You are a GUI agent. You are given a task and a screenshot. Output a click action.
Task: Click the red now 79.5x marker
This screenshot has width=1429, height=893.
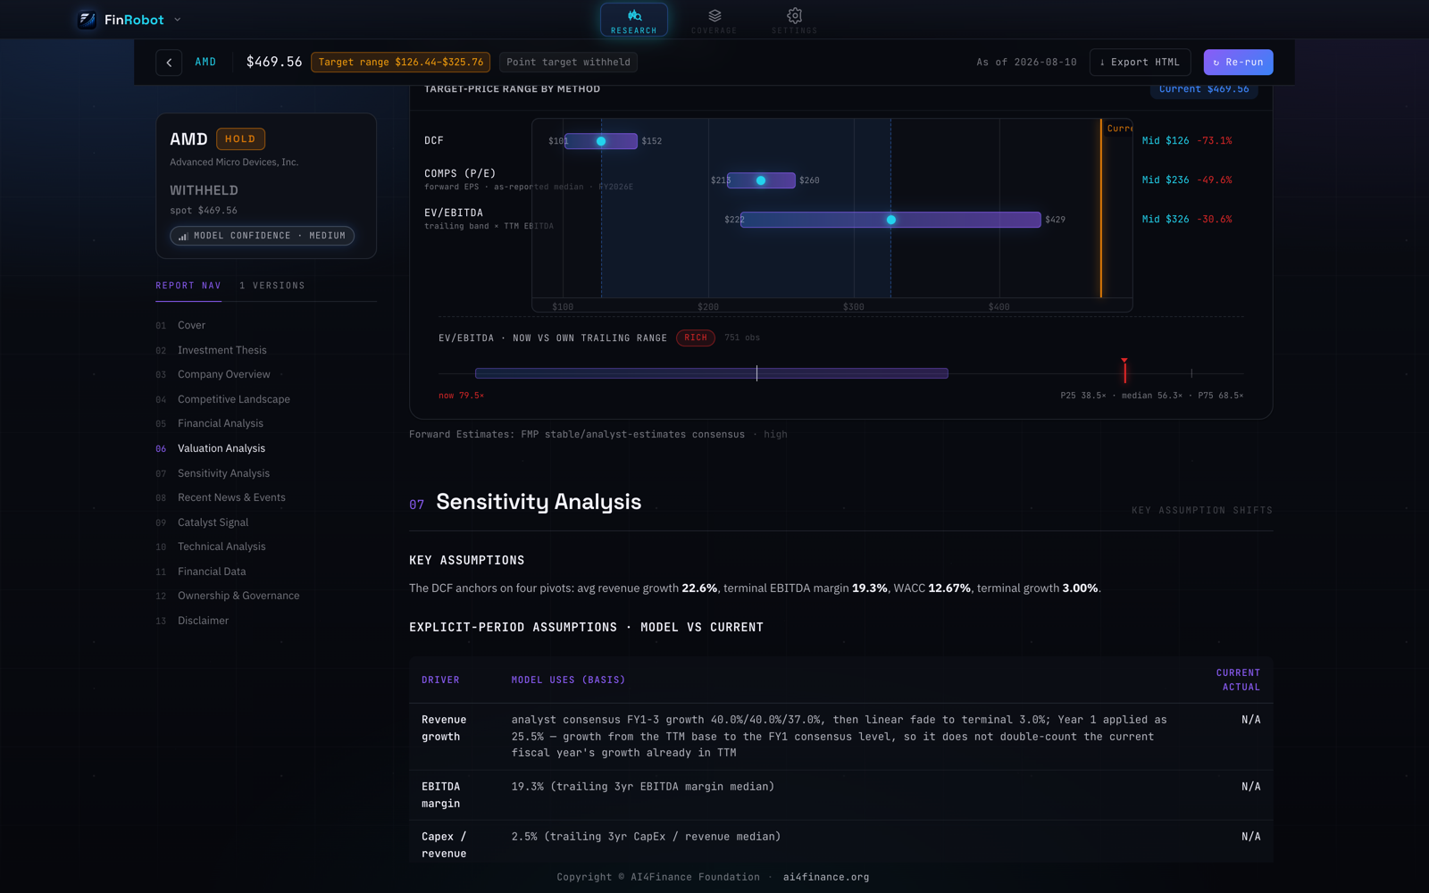click(1124, 370)
